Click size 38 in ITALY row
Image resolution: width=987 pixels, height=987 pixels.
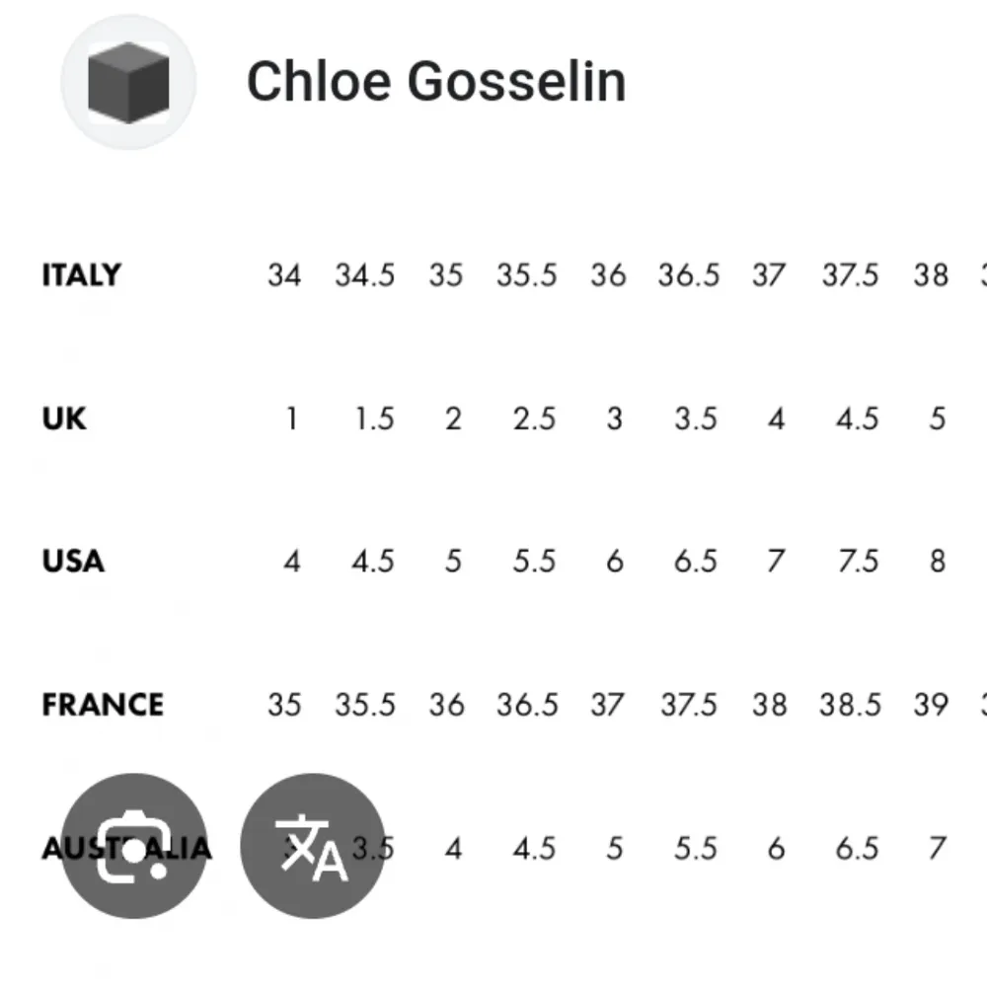coord(931,275)
